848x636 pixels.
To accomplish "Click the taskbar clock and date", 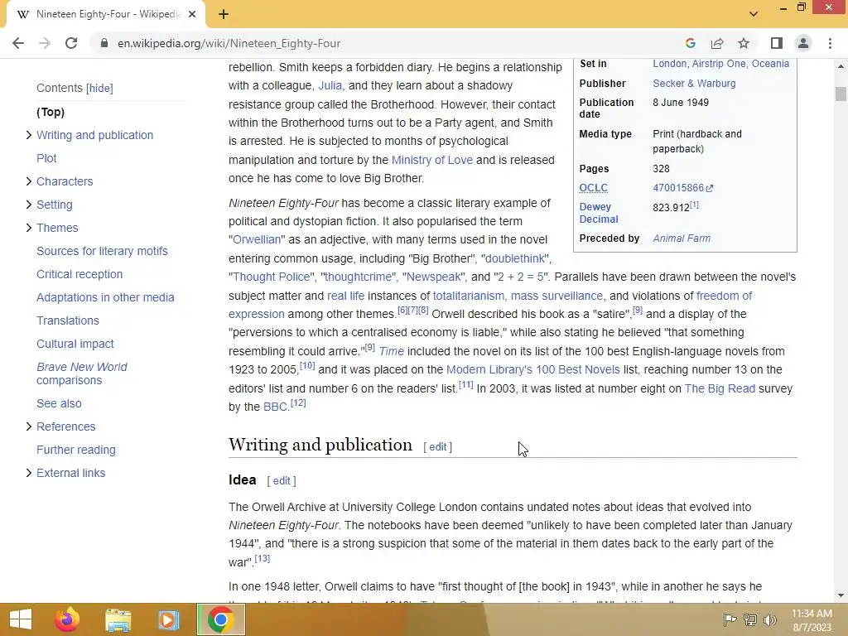I will [x=812, y=620].
